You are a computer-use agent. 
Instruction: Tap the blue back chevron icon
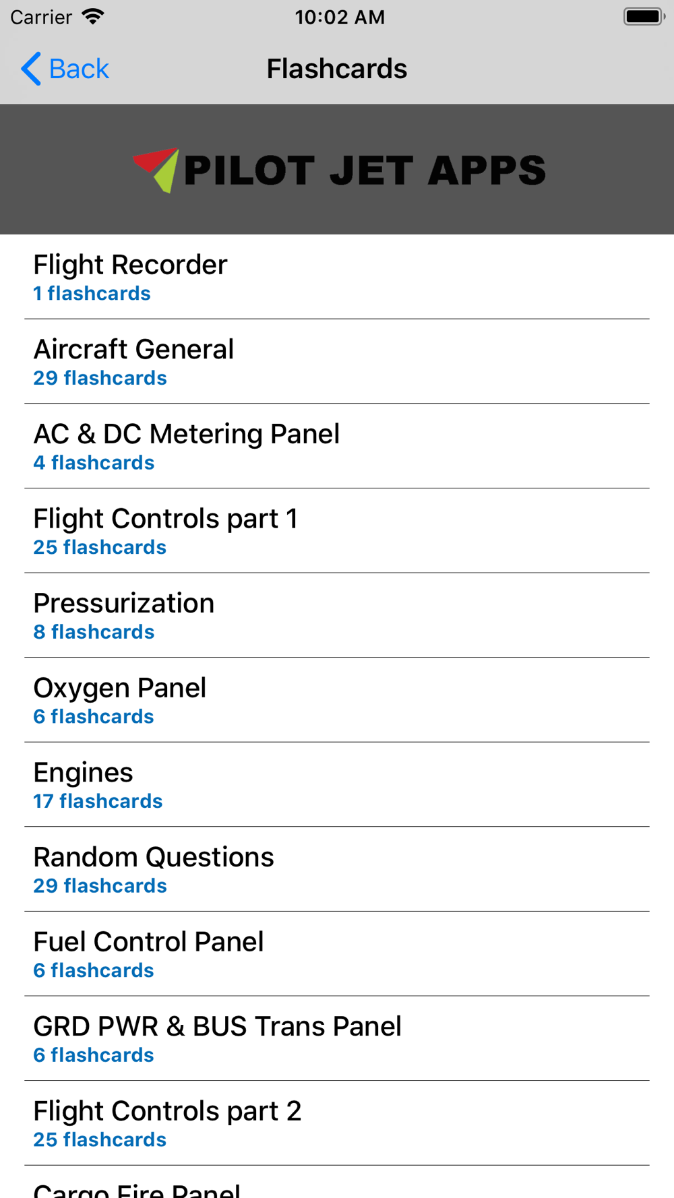pos(31,69)
